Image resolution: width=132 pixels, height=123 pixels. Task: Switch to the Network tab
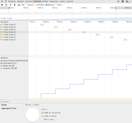[x=21, y=1]
